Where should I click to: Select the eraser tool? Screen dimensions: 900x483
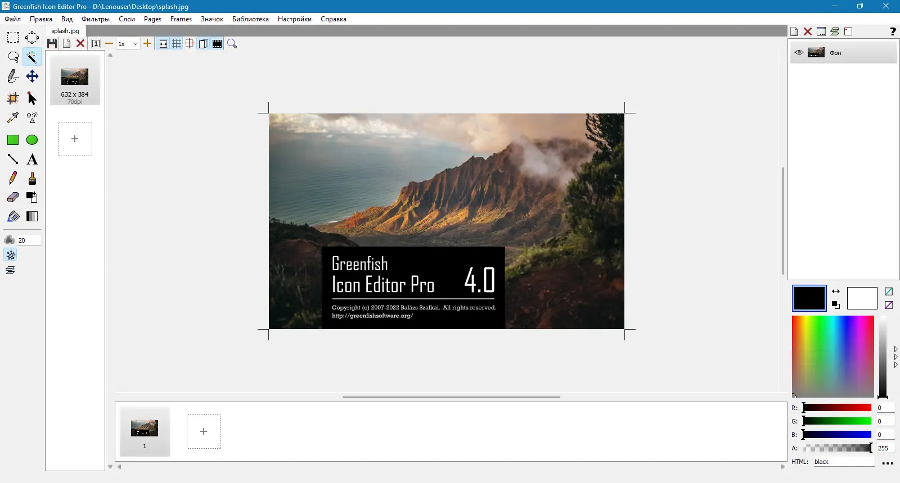[x=13, y=197]
